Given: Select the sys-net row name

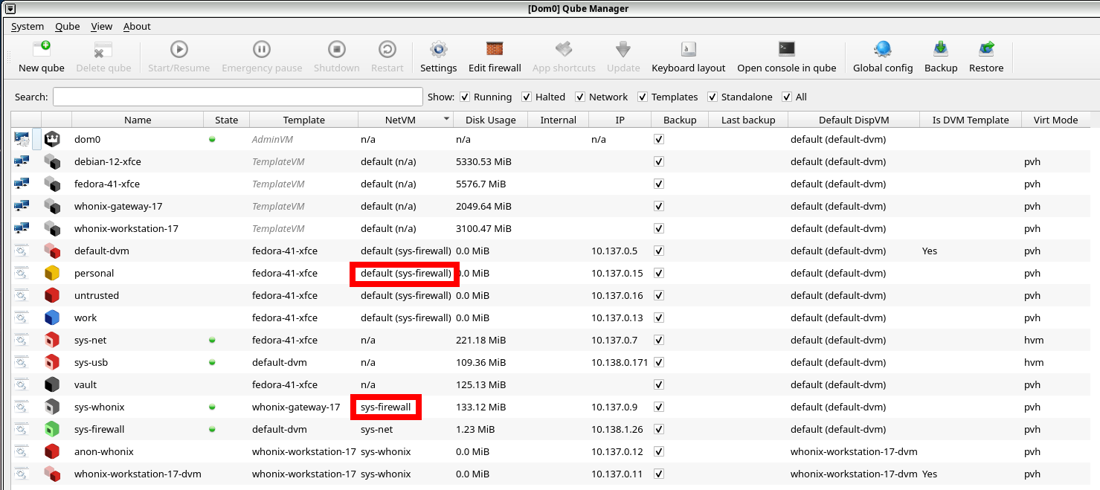Looking at the screenshot, I should tap(91, 340).
